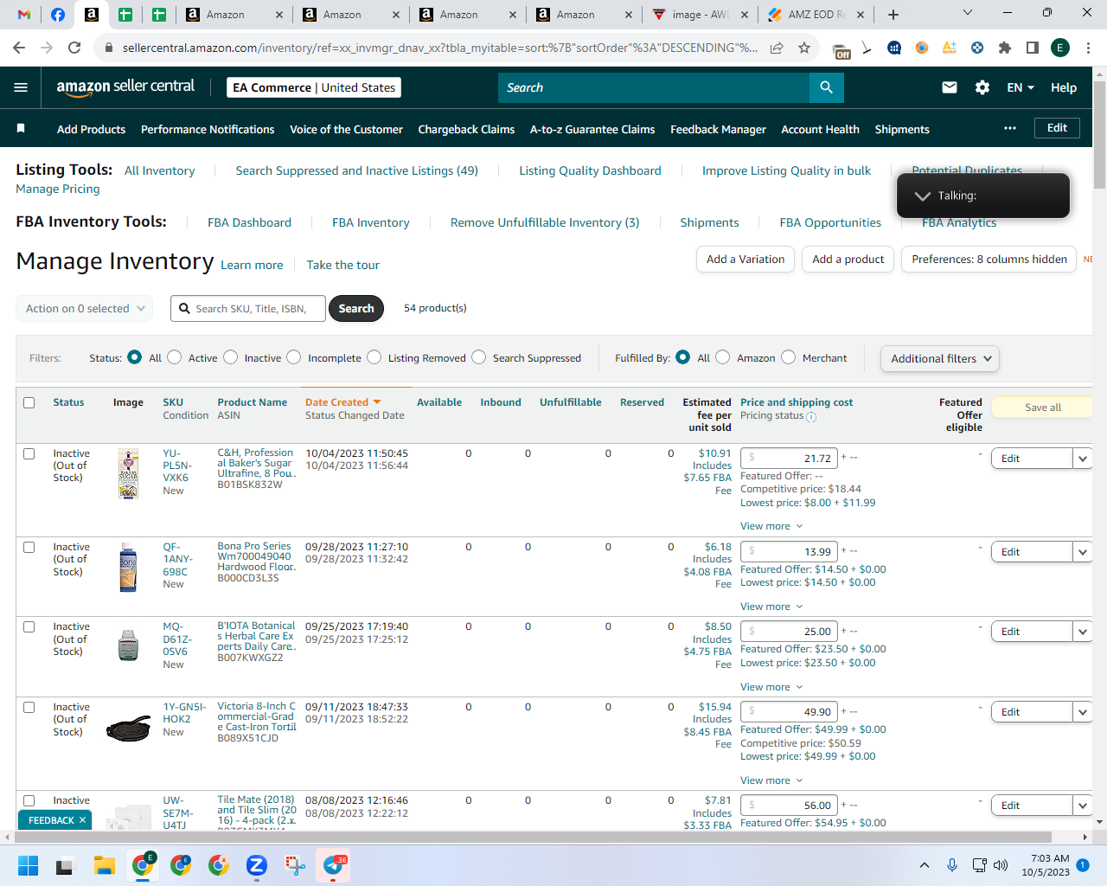
Task: Expand the Talking panel chevron
Action: (923, 196)
